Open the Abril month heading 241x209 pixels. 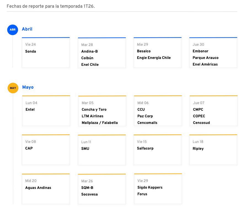point(27,29)
